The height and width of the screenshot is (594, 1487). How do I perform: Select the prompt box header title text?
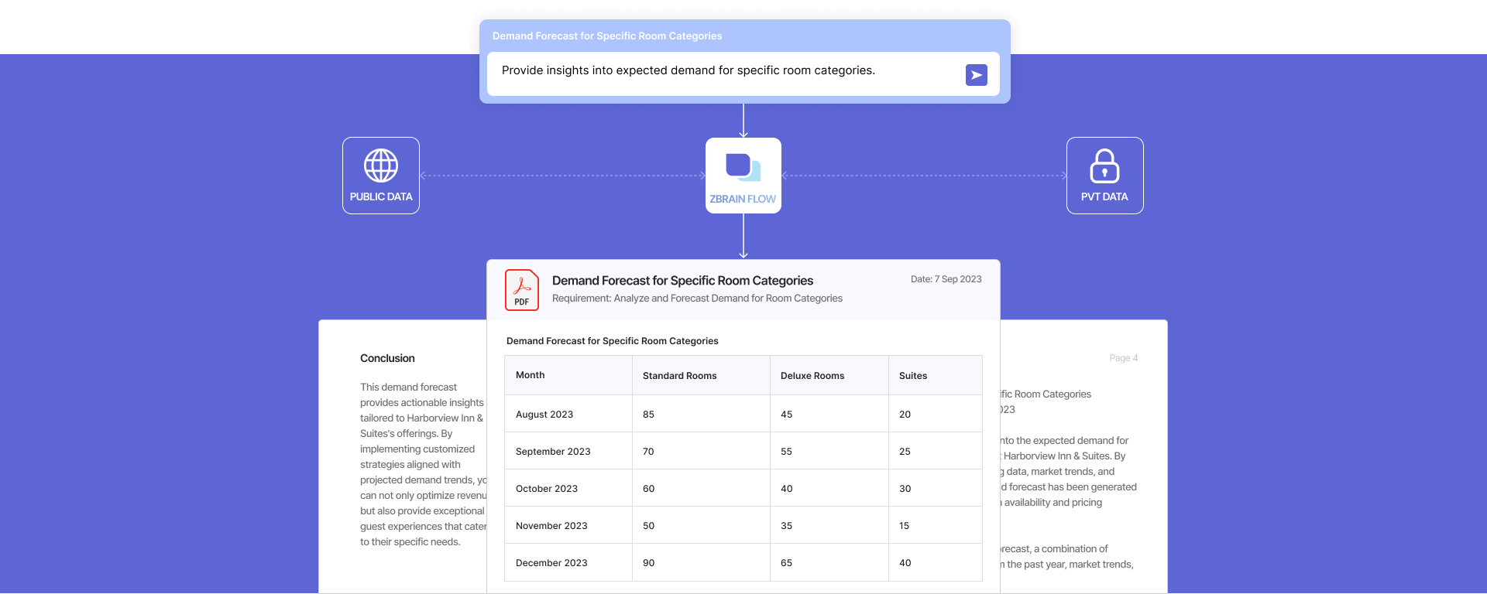[607, 36]
